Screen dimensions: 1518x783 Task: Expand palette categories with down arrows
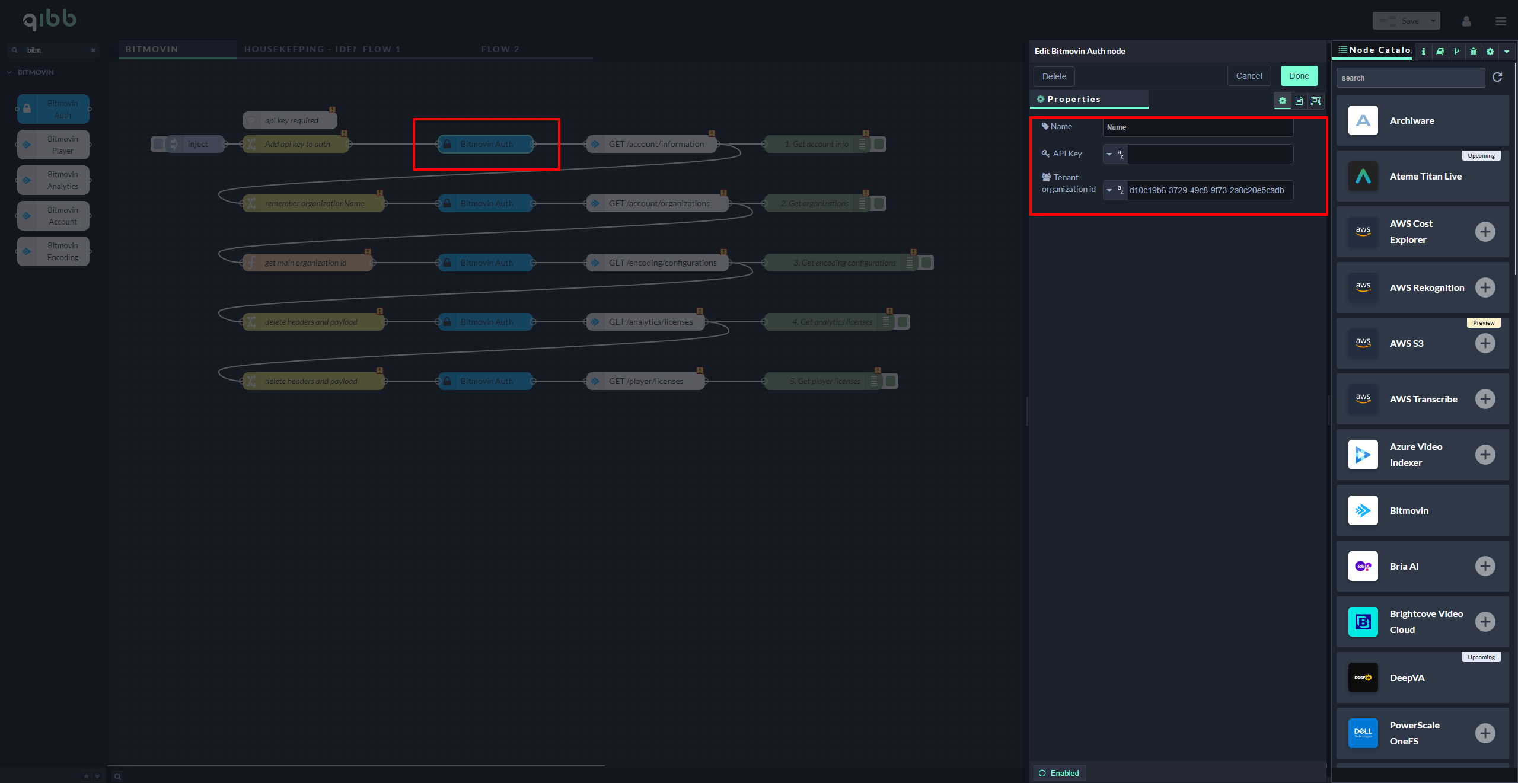pos(97,776)
